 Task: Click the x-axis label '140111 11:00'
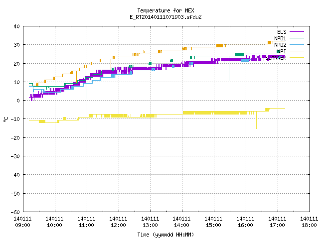coord(86,222)
